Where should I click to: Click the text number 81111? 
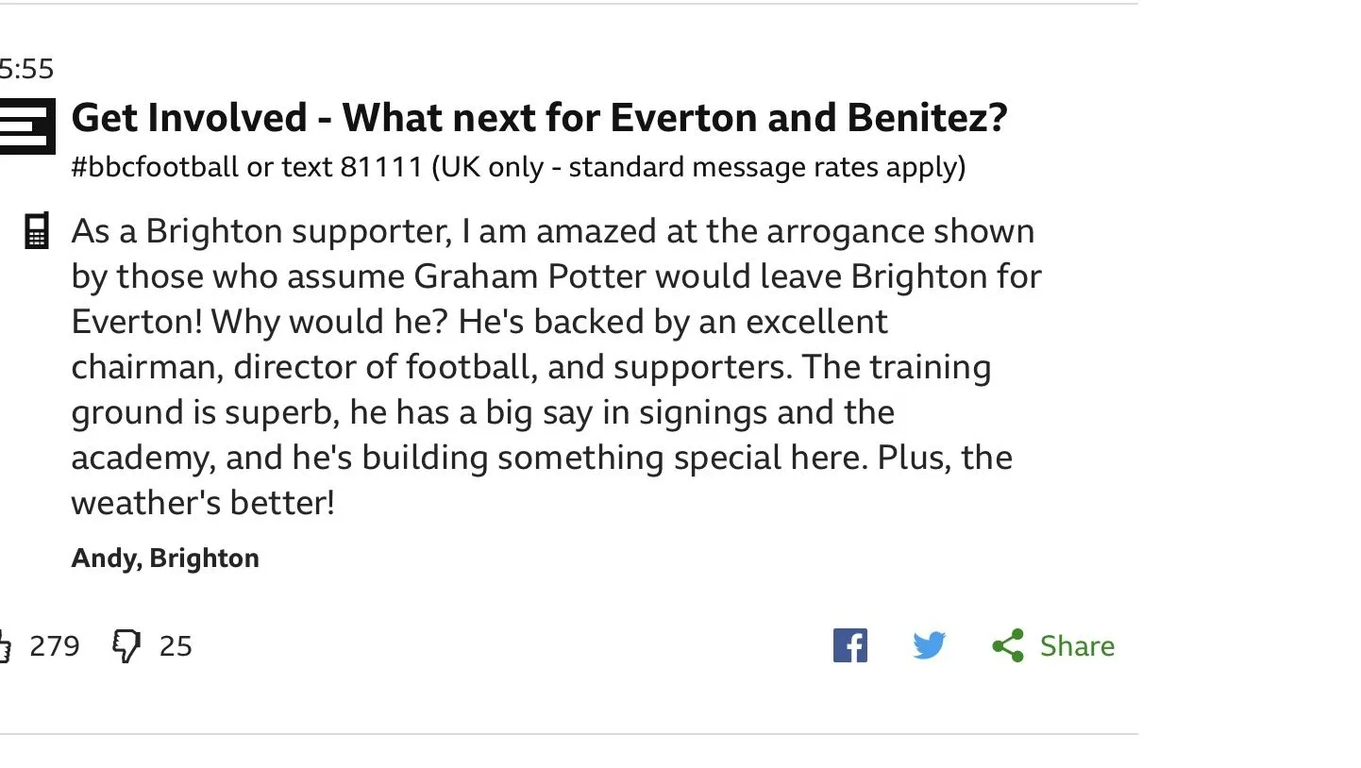380,167
